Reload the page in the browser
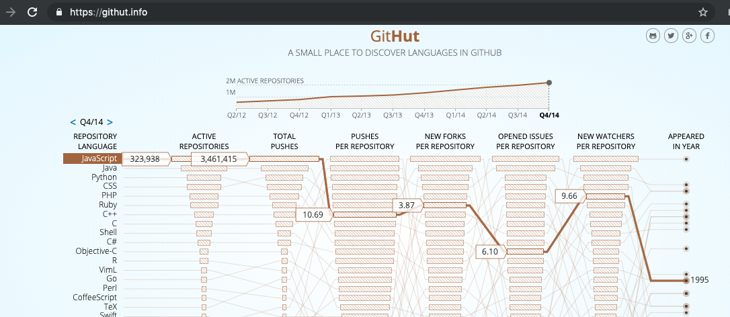 (32, 12)
